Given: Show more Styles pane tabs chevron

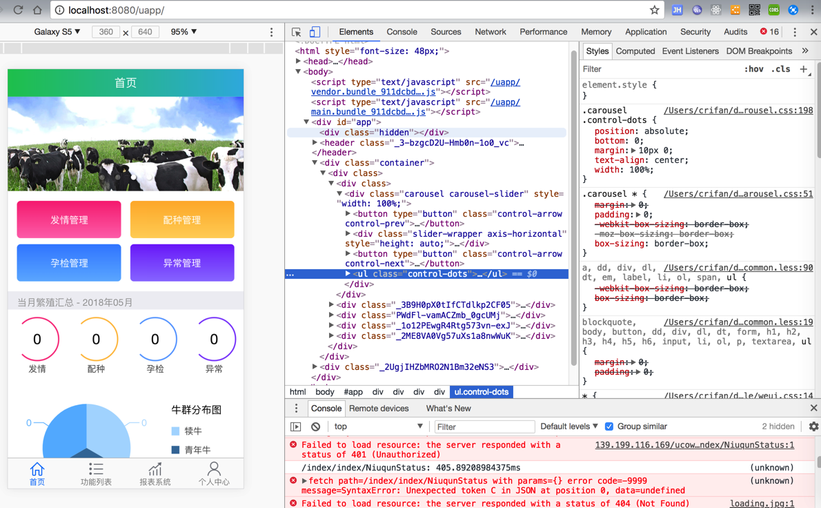Looking at the screenshot, I should (805, 51).
